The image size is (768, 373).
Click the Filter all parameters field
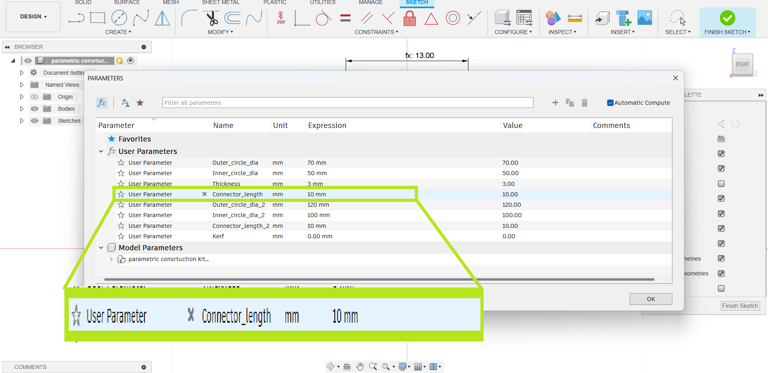pos(347,103)
